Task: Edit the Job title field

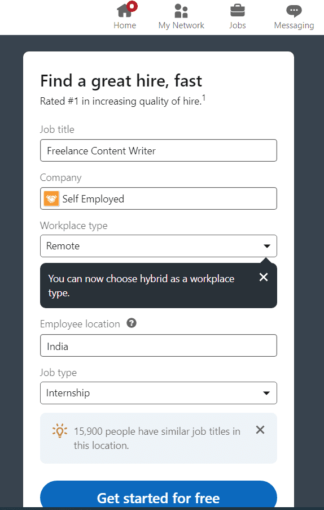Action: [159, 150]
